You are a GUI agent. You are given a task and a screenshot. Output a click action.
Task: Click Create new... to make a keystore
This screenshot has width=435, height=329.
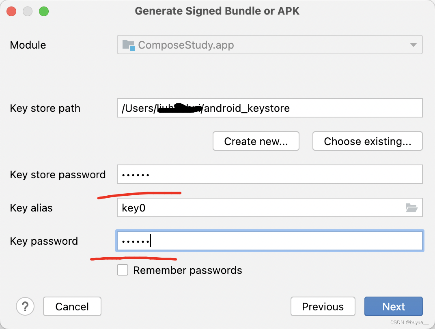[x=256, y=141]
